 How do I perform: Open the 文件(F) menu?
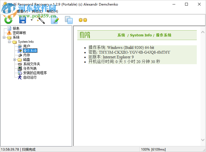pos(8,11)
